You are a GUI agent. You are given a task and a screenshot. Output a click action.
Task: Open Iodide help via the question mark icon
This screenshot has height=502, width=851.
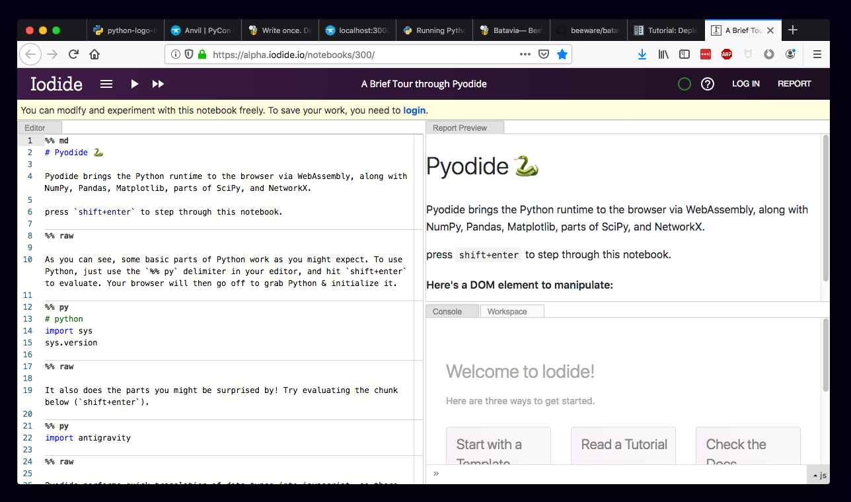tap(708, 84)
